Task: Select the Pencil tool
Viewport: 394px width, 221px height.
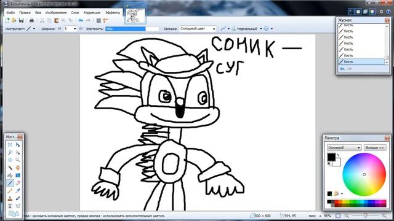Action: tap(10, 191)
